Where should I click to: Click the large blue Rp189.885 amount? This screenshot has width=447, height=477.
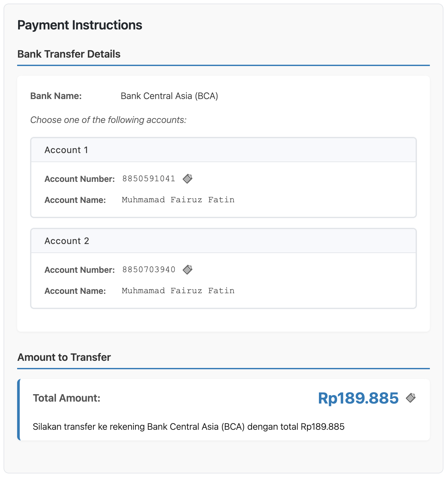(x=358, y=398)
